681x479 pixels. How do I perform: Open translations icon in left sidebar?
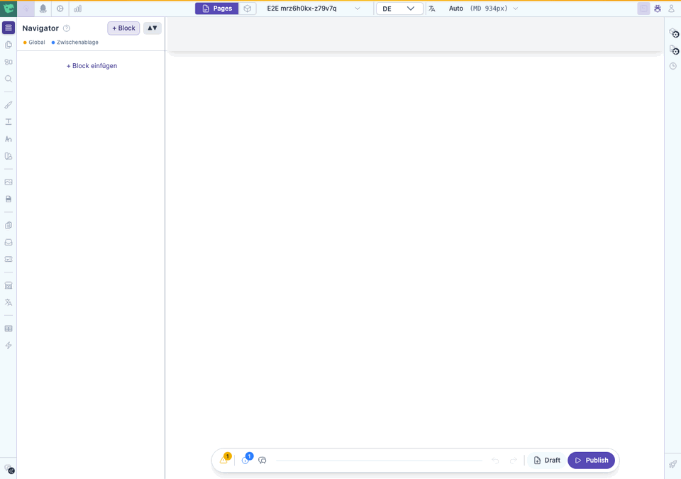click(9, 302)
